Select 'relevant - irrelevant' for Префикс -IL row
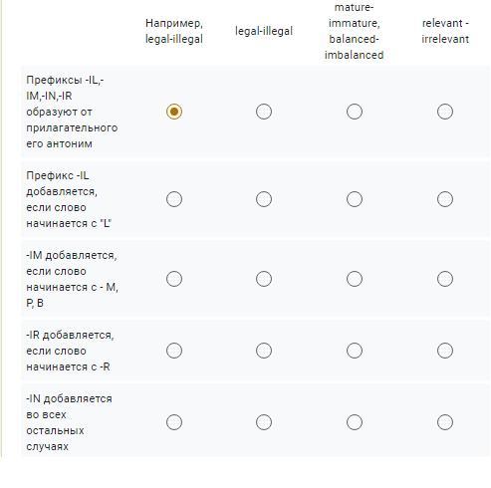 click(445, 199)
